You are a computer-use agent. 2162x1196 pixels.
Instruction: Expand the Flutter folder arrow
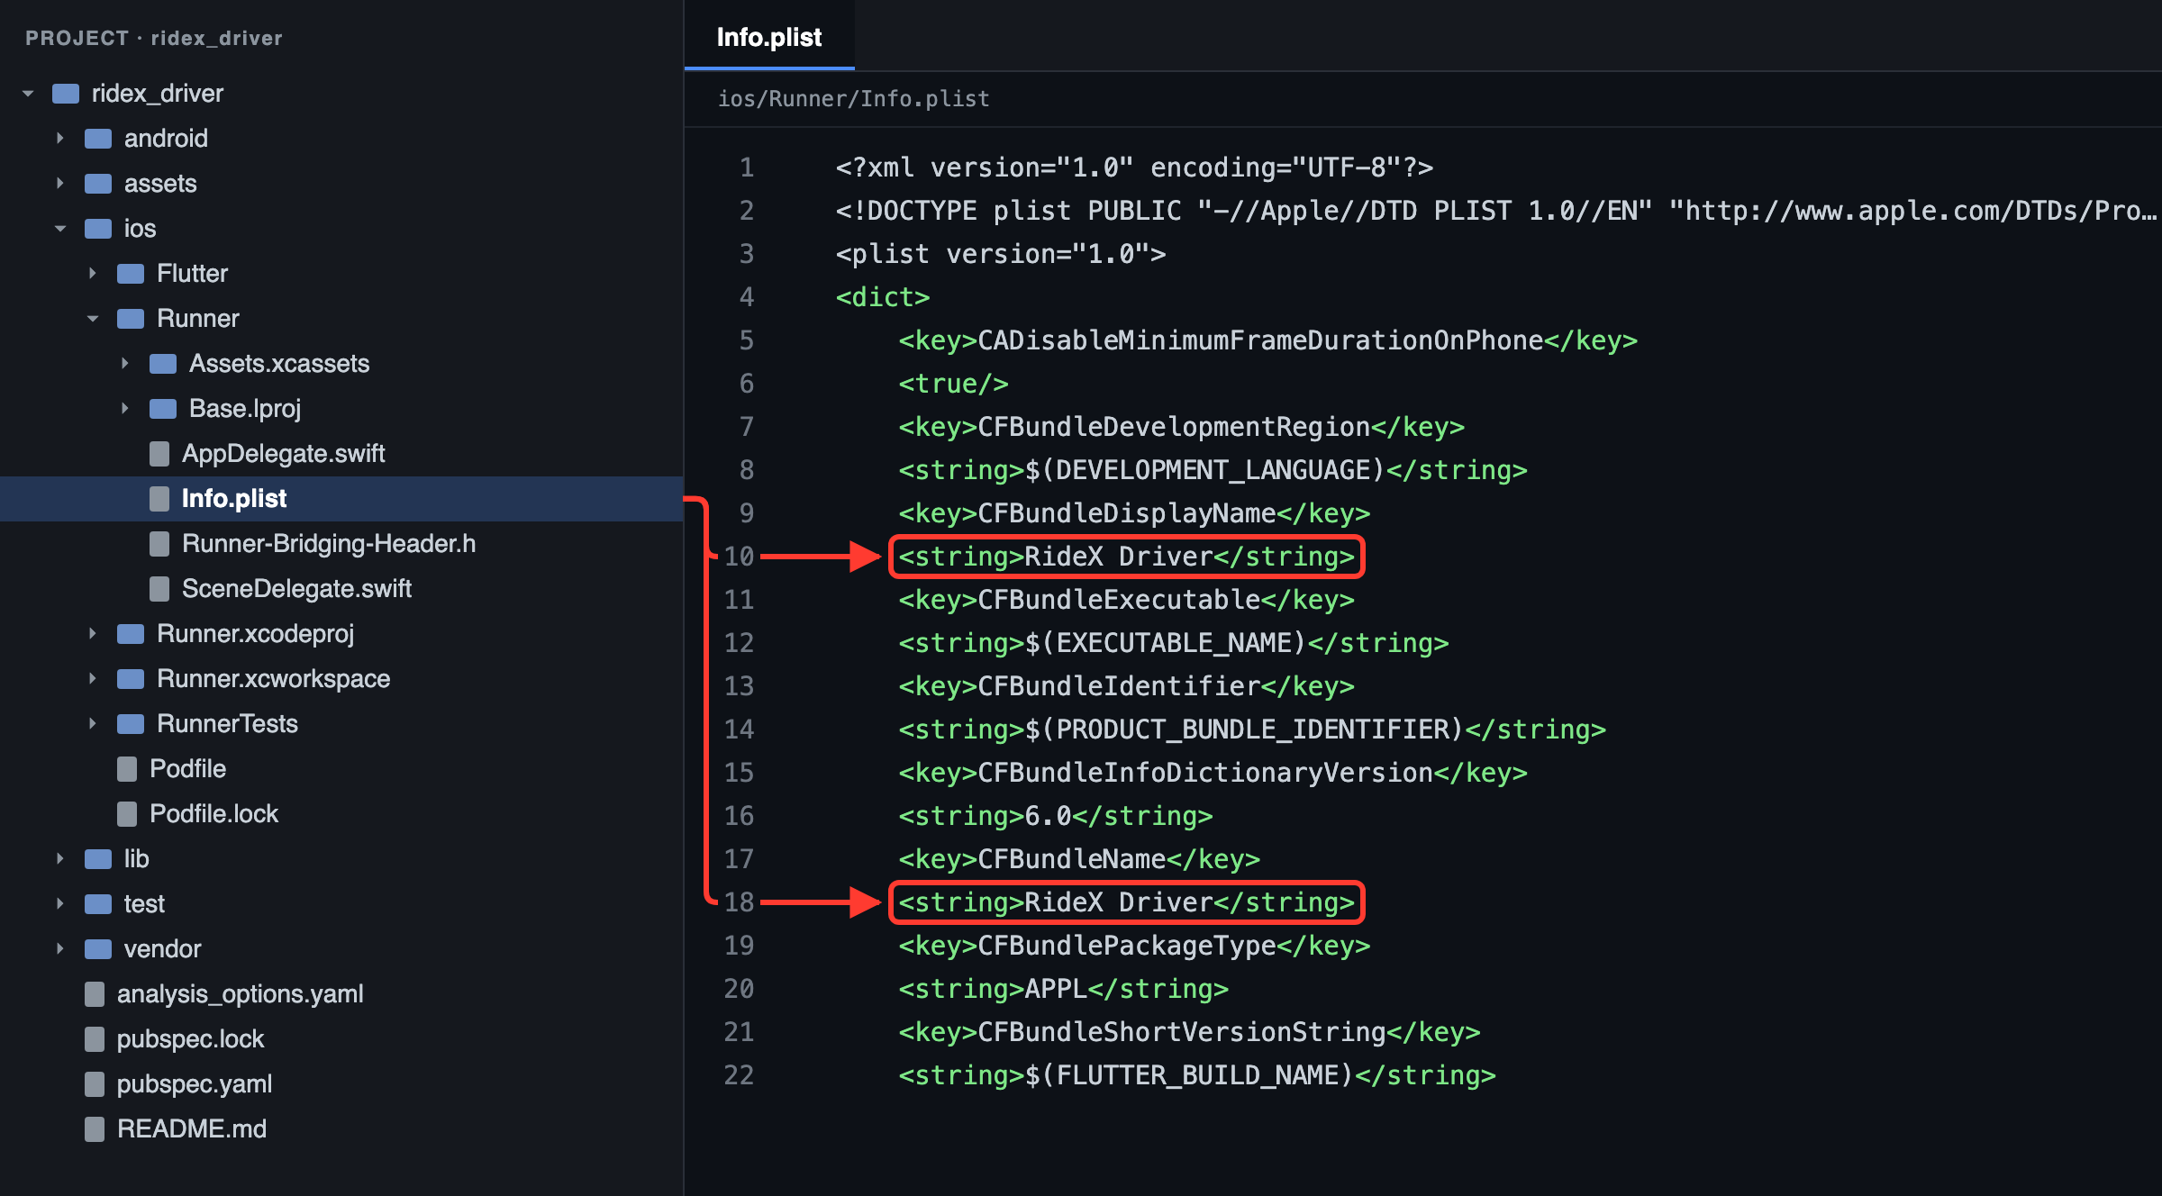point(93,274)
